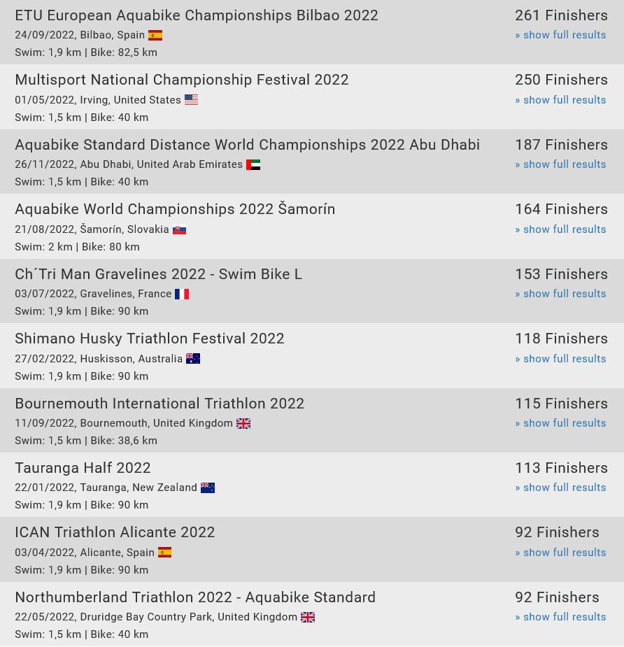The width and height of the screenshot is (624, 647).
Task: Open full results for Abu Dhabi championships
Action: 560,164
